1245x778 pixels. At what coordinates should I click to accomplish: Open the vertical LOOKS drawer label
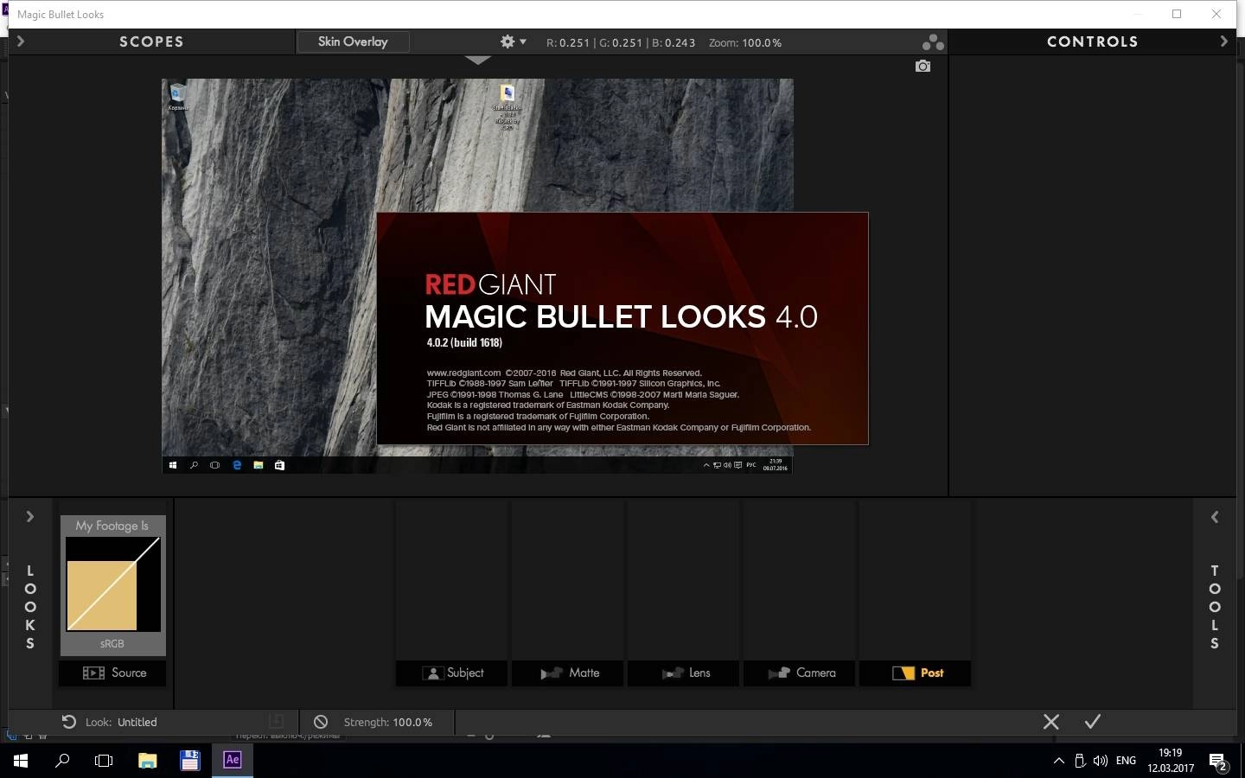(30, 607)
